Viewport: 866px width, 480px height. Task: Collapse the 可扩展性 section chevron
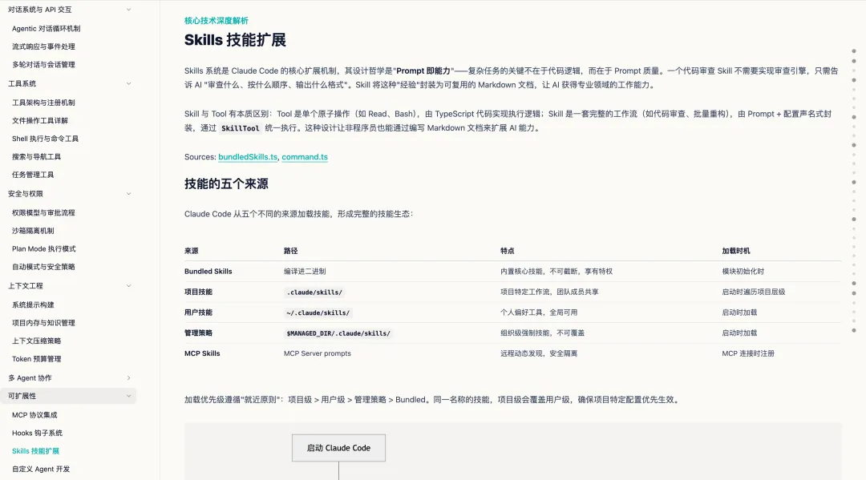click(128, 396)
